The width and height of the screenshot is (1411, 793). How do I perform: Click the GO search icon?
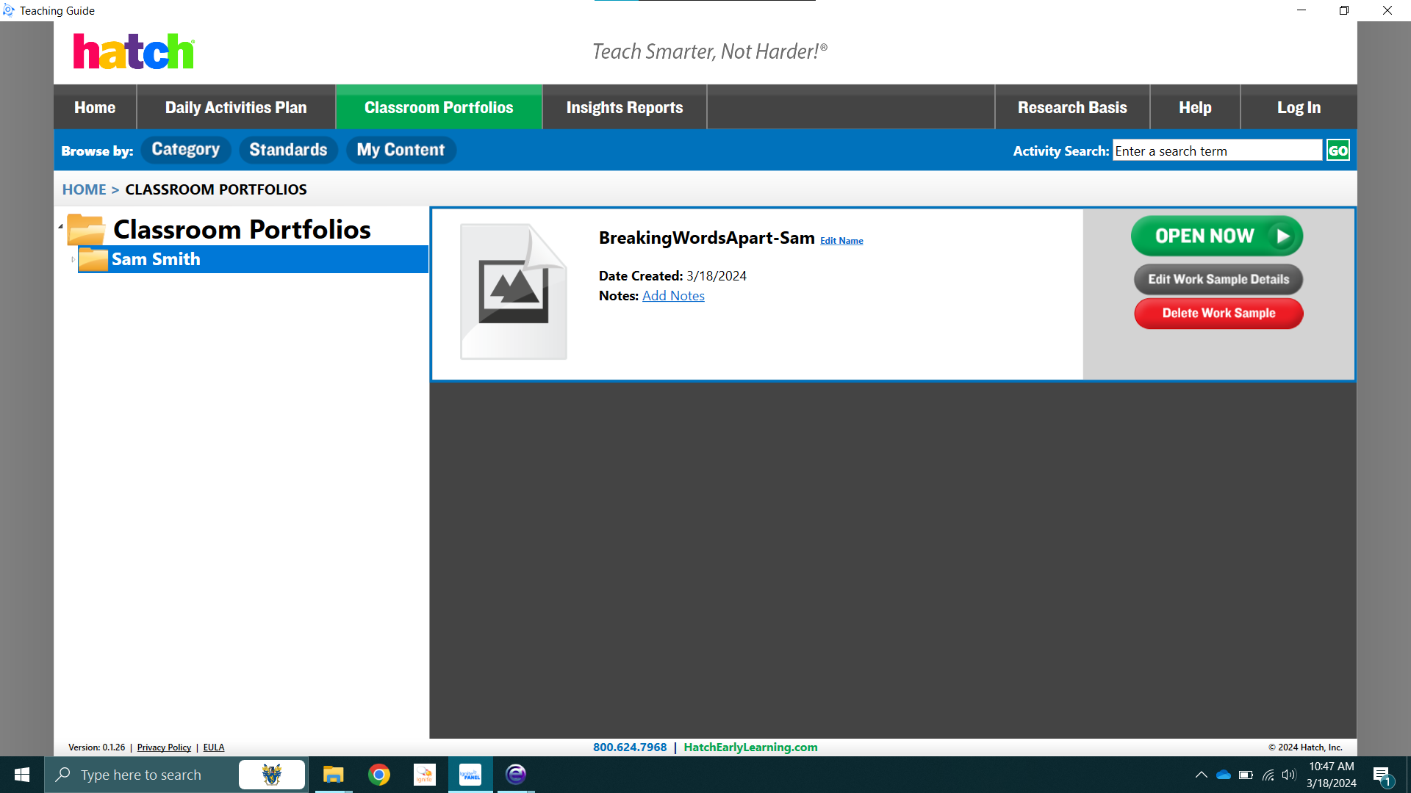click(1337, 150)
